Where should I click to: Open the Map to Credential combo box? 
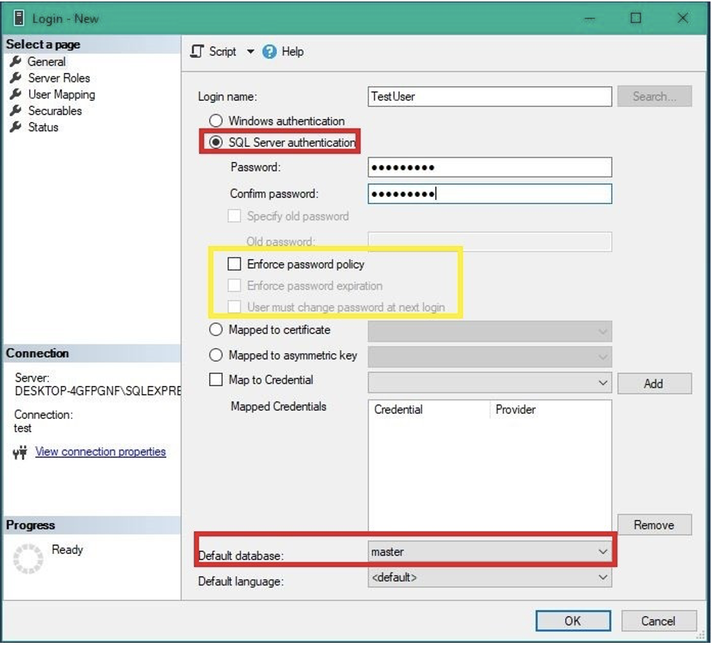[603, 382]
